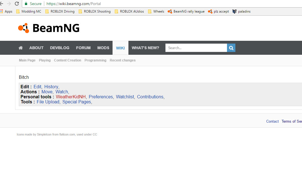This screenshot has height=176, width=302.
Task: Go to the FORUM section
Action: click(x=83, y=48)
